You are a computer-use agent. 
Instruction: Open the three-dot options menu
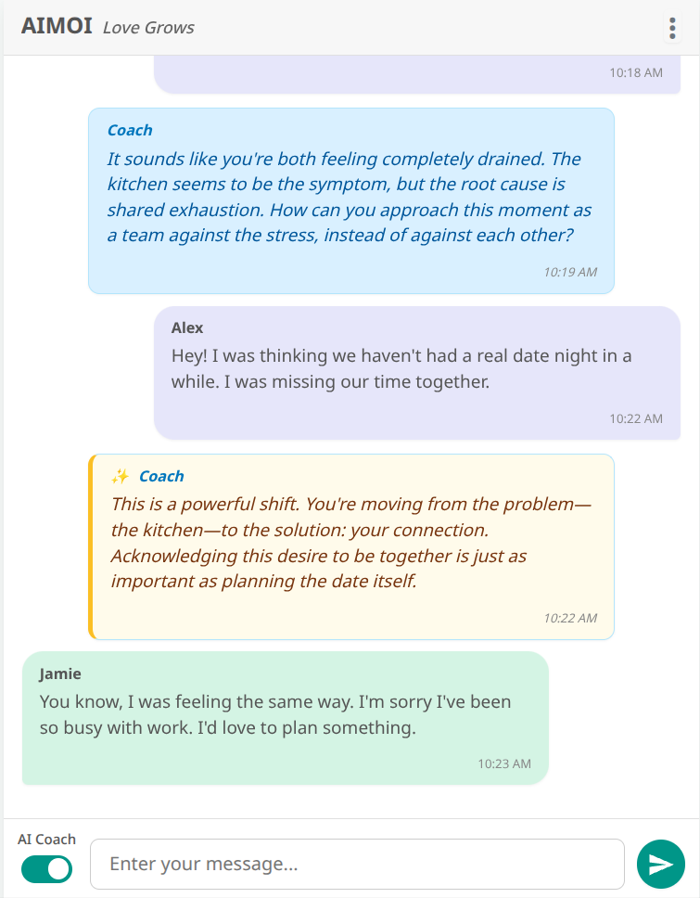click(671, 29)
